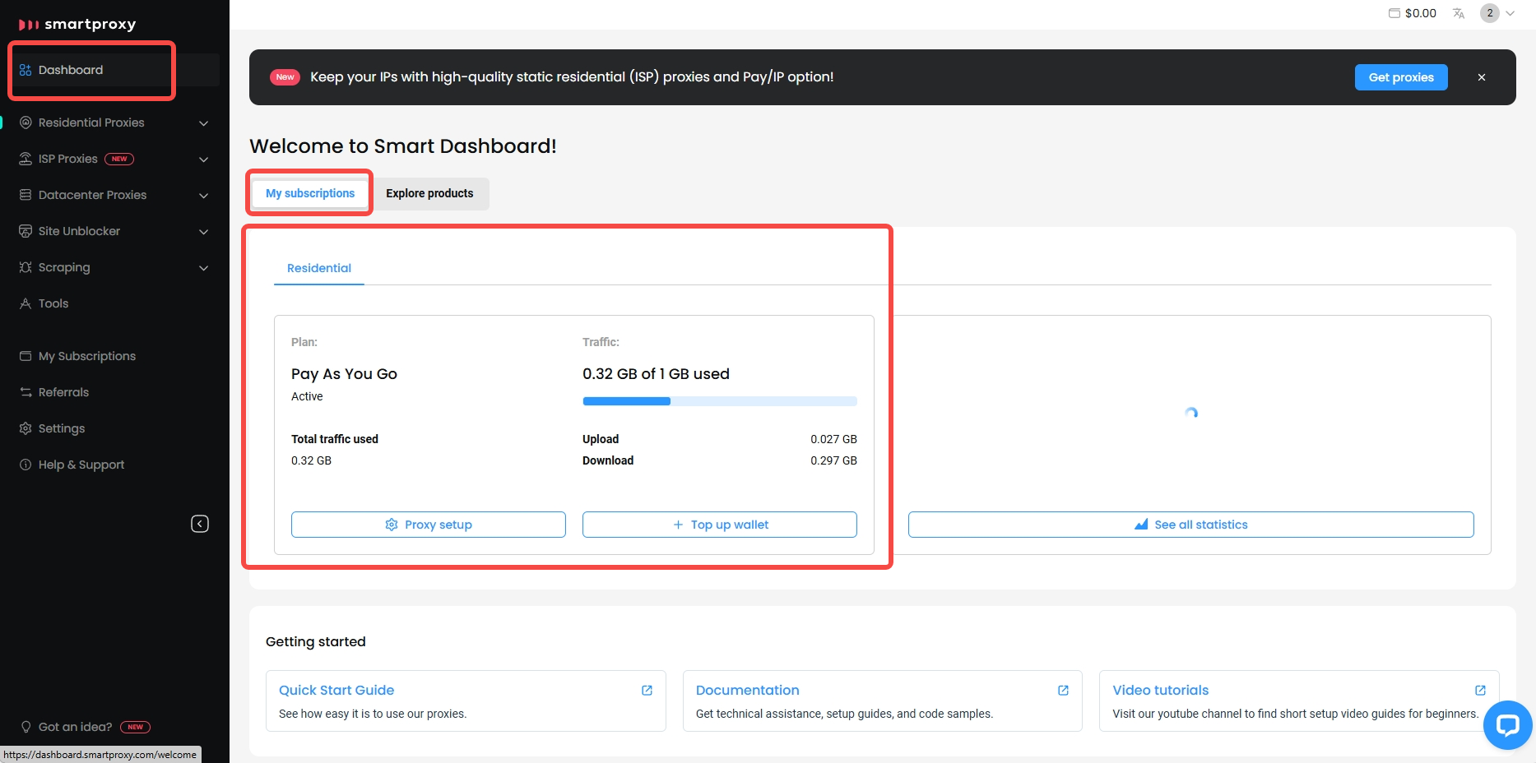
Task: Click the 0.32 GB of 1 GB used text
Action: 656,374
